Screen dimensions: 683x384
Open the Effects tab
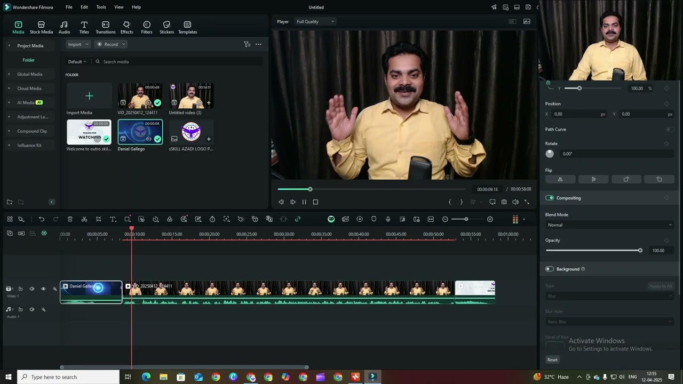coord(126,28)
